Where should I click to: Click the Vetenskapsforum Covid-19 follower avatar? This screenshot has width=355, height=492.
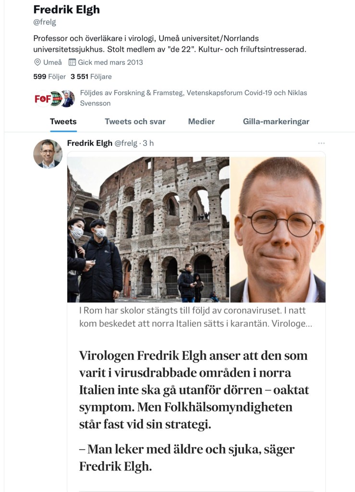click(x=57, y=99)
